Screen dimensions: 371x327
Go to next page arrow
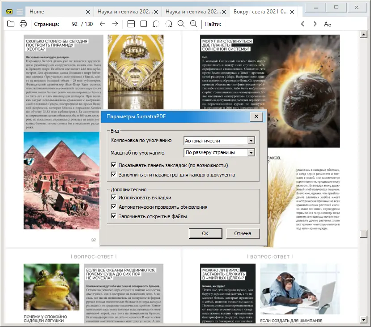click(x=115, y=24)
